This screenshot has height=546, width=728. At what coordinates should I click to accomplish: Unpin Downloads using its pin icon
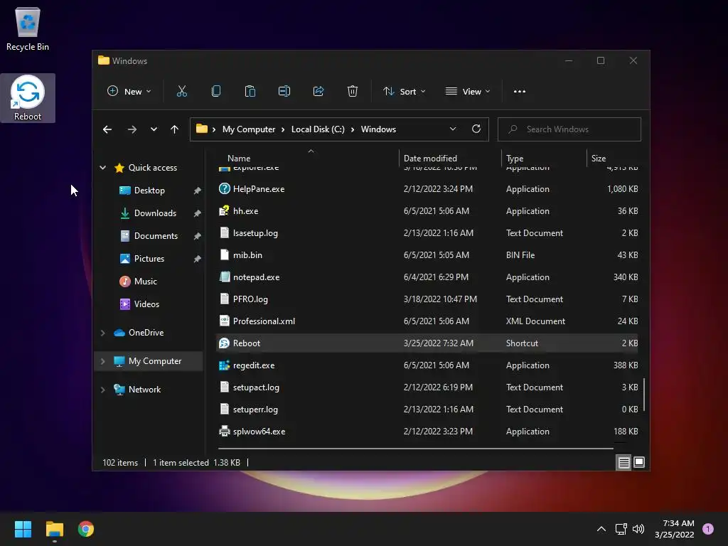(x=198, y=213)
